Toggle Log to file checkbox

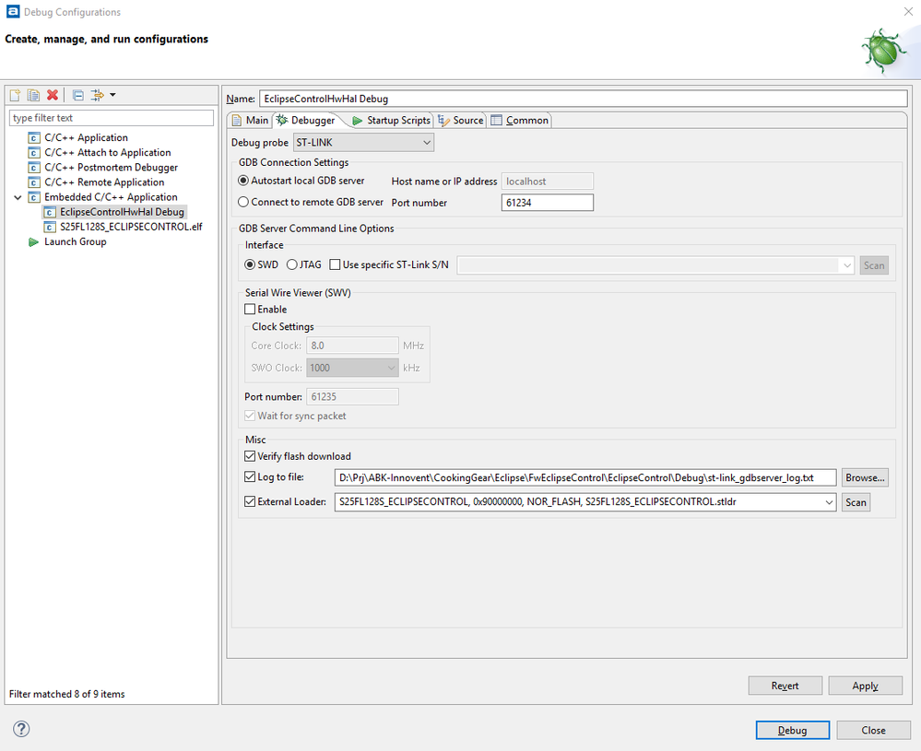tap(250, 476)
